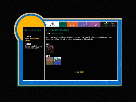The image size is (136, 102).
Task: Click the CURRENT WORKS breadcrumb text
Action: pos(57,33)
